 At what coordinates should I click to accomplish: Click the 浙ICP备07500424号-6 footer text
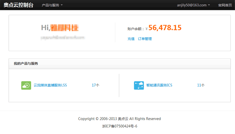120,126
